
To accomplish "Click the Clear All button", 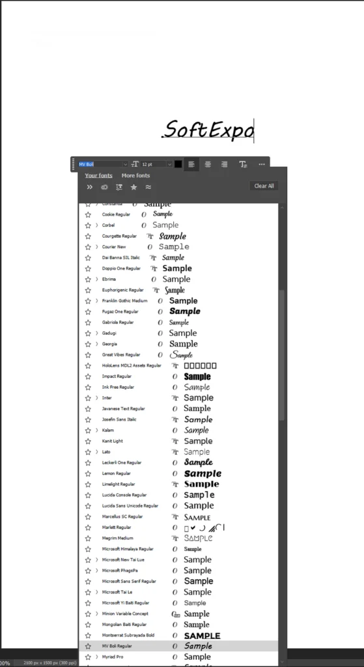I will click(264, 186).
